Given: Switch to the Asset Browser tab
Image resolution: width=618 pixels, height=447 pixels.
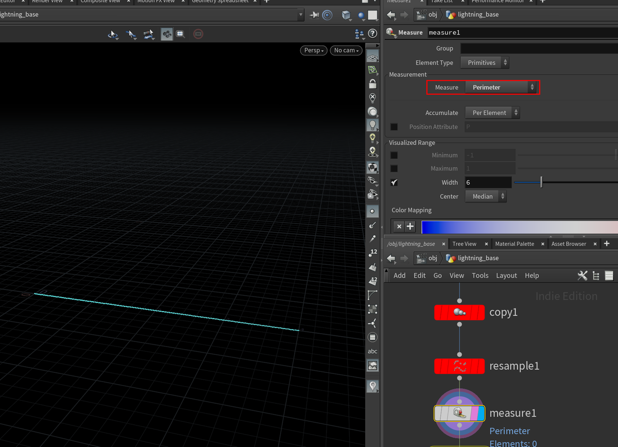Looking at the screenshot, I should pos(569,244).
